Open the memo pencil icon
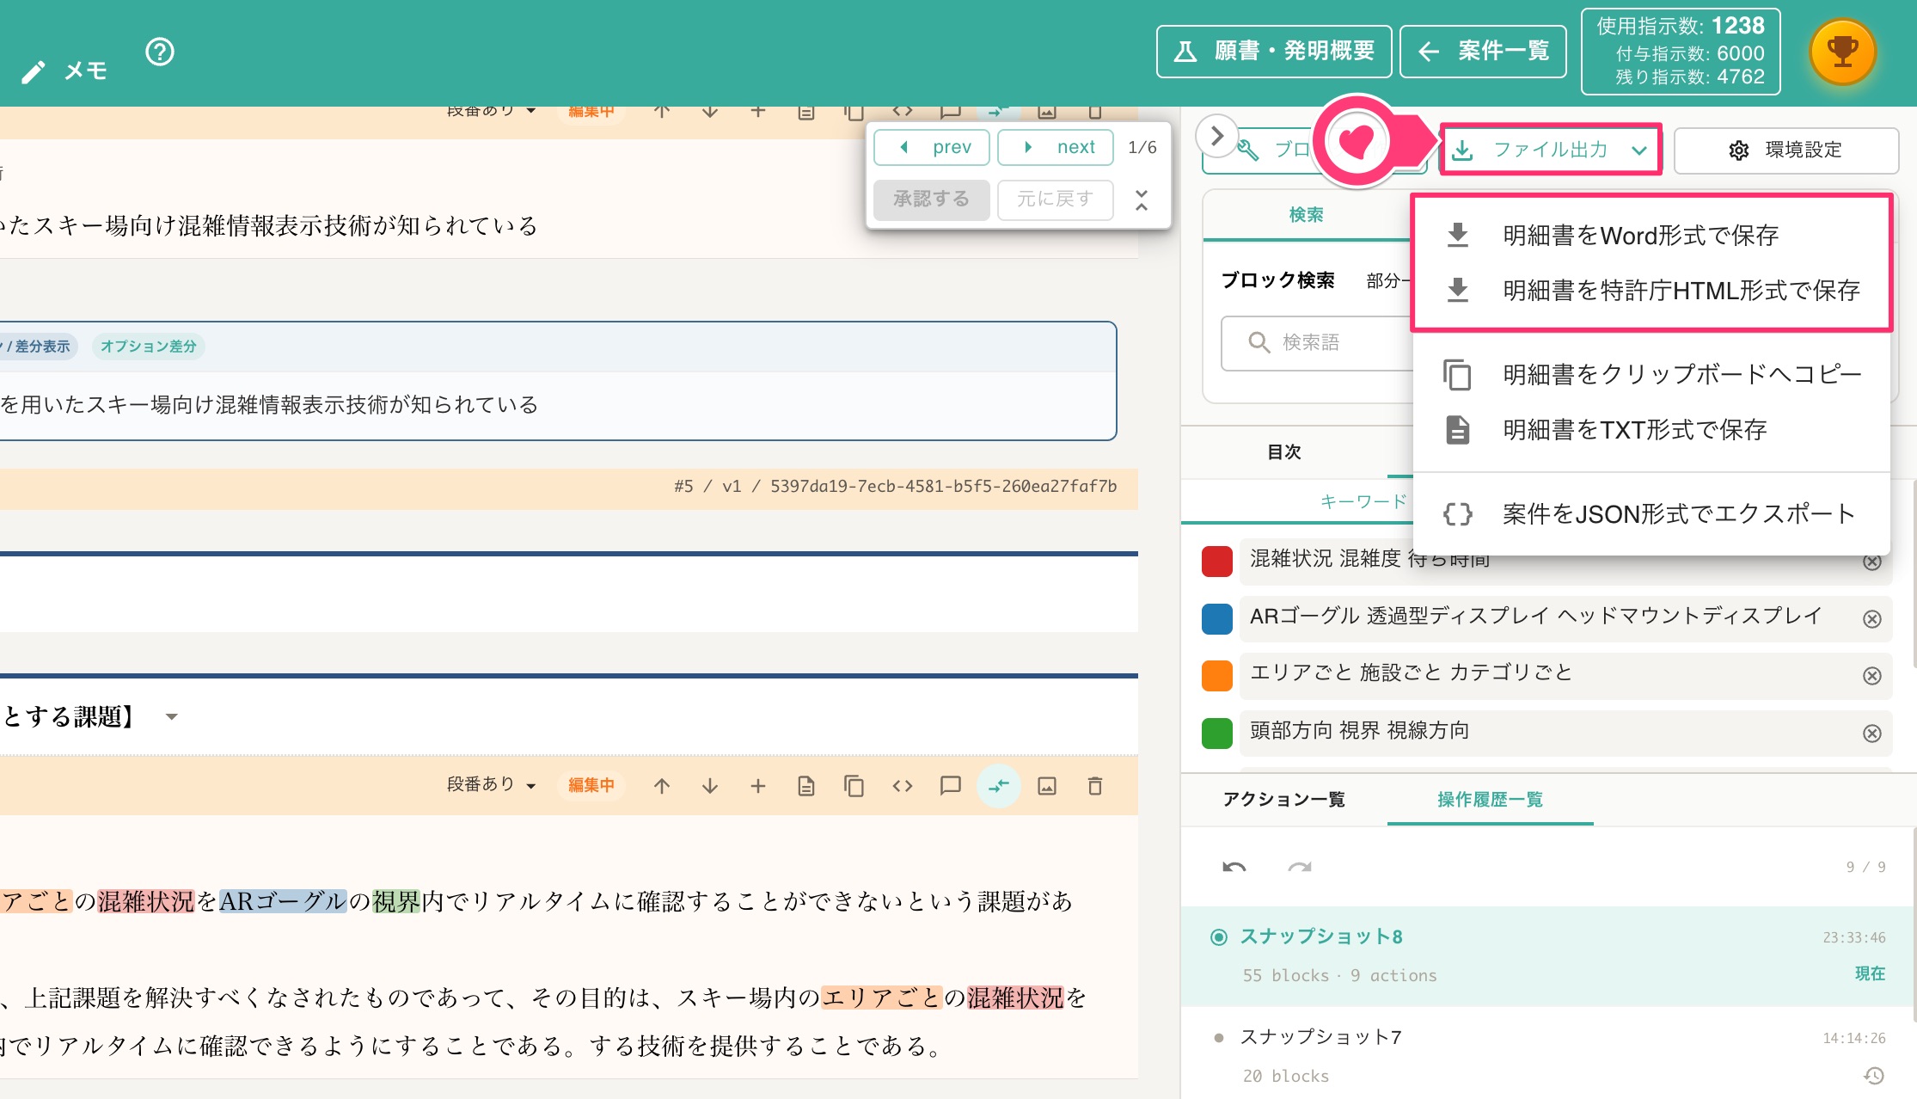1917x1099 pixels. [x=33, y=72]
